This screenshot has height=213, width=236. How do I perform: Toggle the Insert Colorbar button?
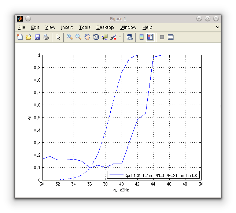click(141, 37)
